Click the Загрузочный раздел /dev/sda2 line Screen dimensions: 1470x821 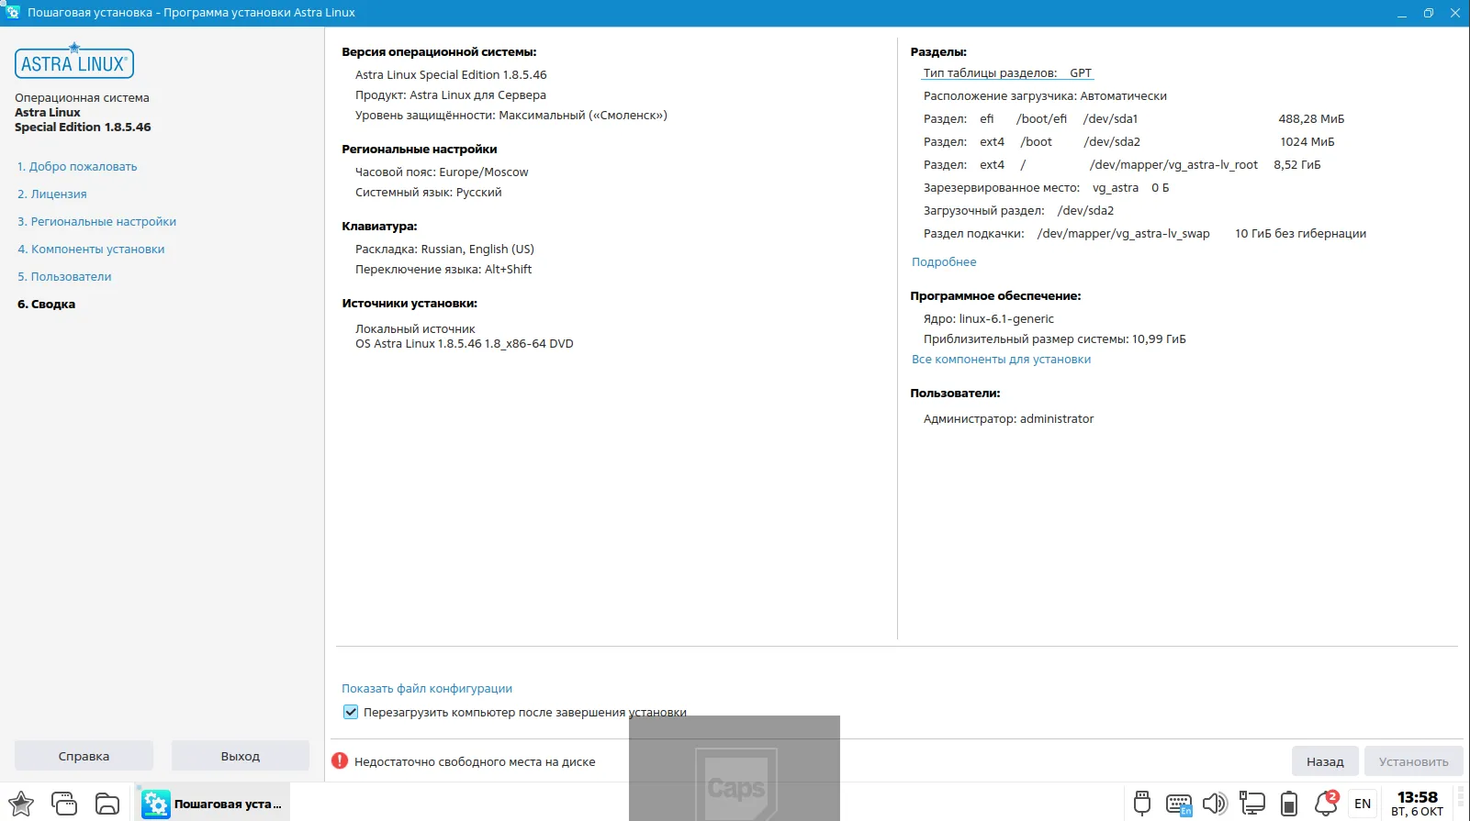(x=1018, y=210)
